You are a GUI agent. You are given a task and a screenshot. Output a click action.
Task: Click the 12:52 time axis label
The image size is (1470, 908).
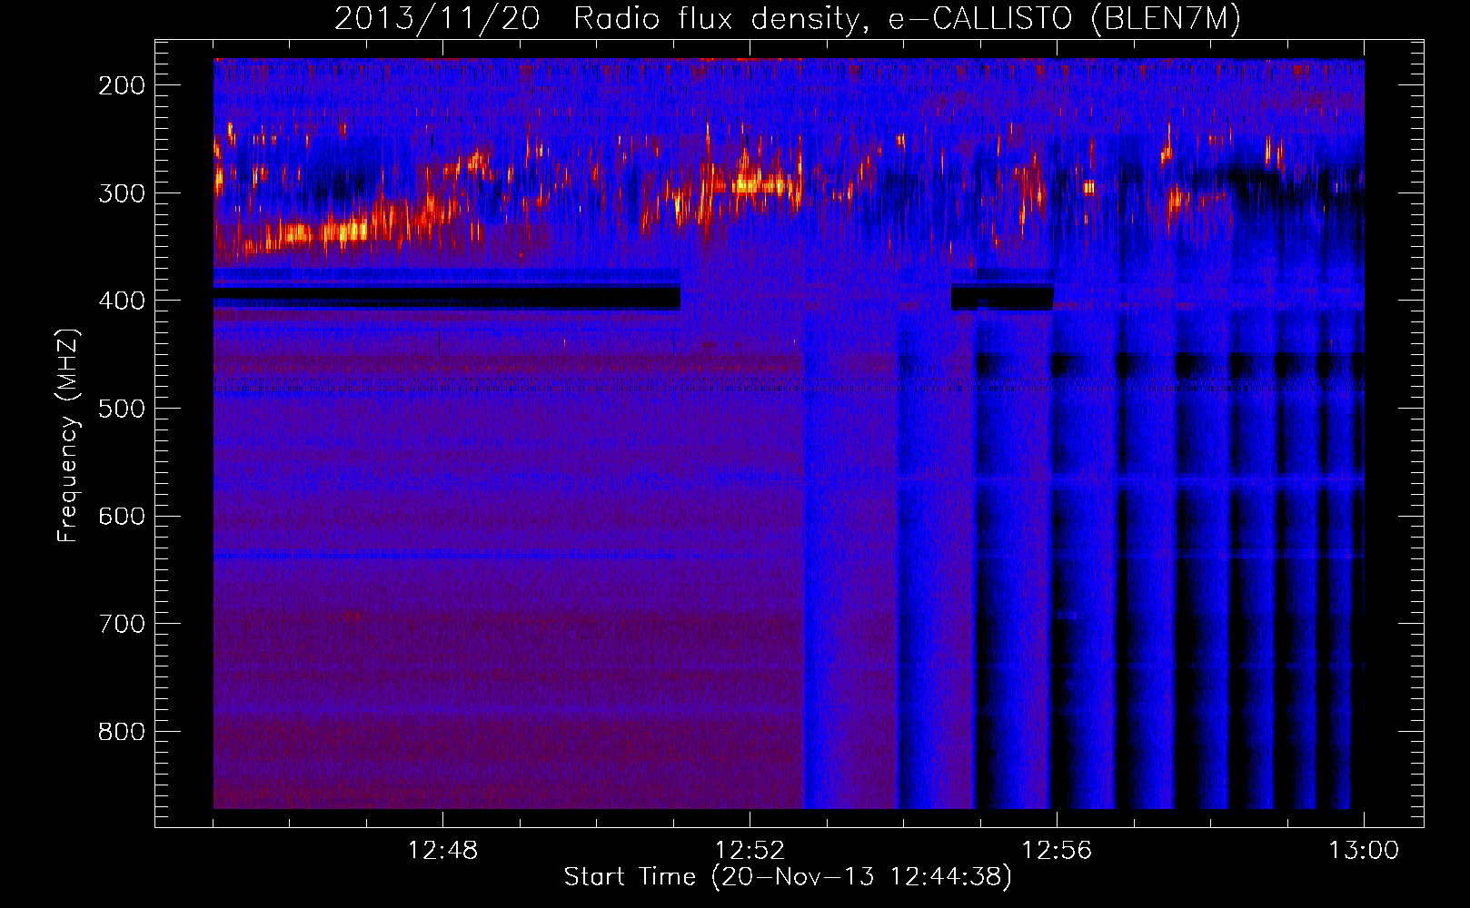tap(750, 851)
